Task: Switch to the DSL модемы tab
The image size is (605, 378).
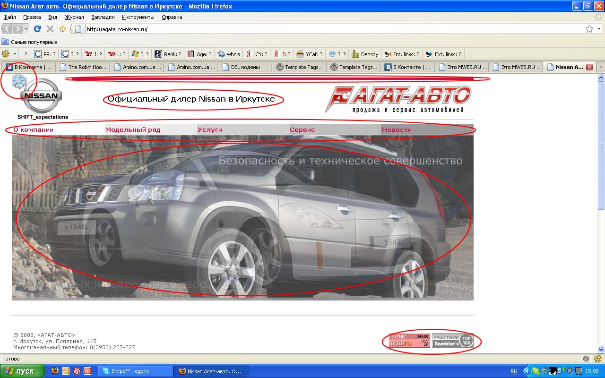Action: pyautogui.click(x=245, y=67)
